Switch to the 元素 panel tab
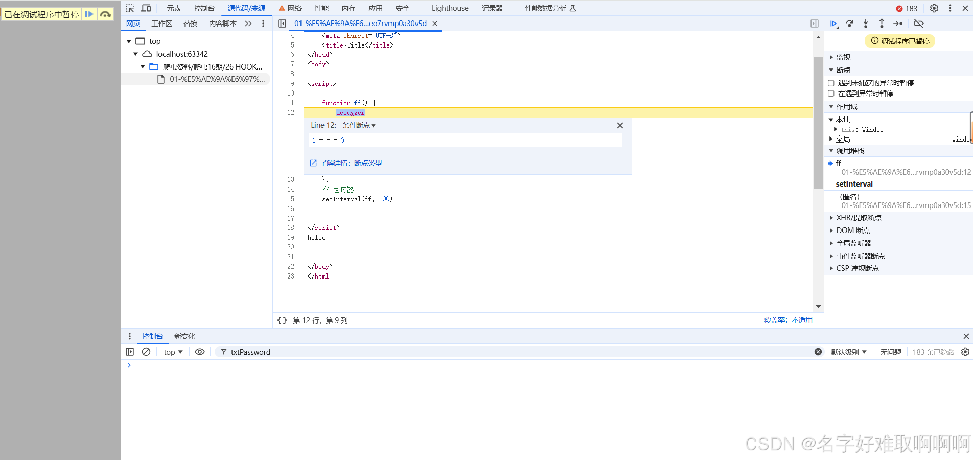The width and height of the screenshot is (973, 460). tap(173, 8)
